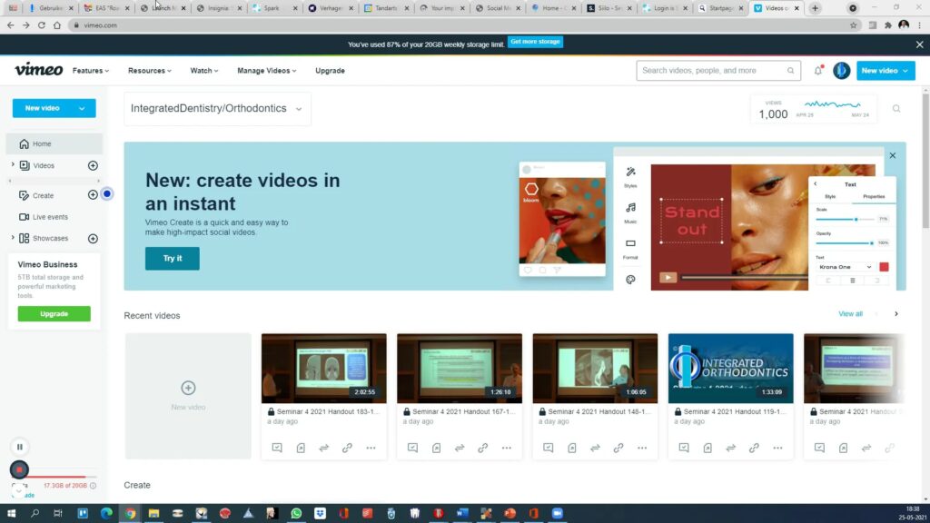Expand the Videos tree item arrow
This screenshot has width=930, height=523.
13,165
